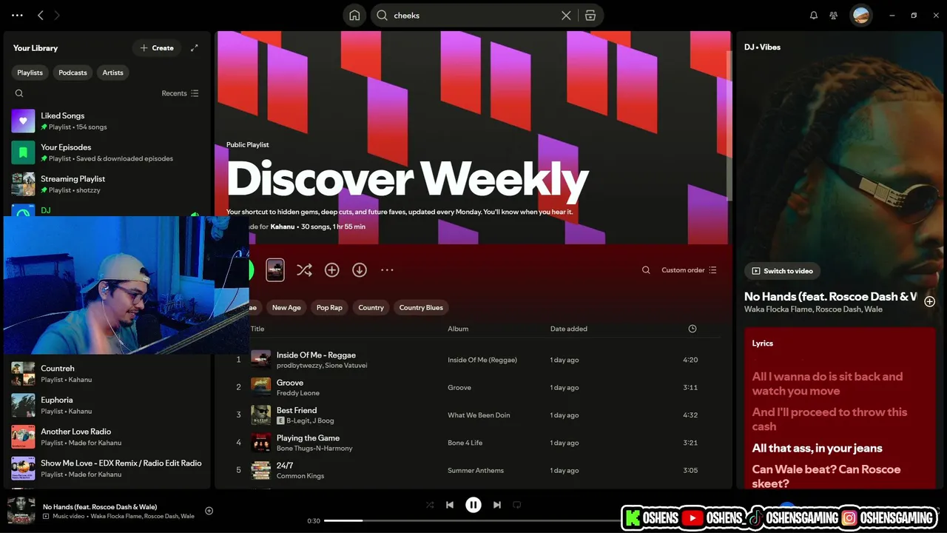Open the three-dot app menu

[18, 15]
